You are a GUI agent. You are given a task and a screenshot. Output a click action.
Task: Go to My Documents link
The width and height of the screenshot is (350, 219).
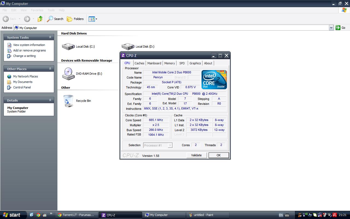(x=23, y=82)
